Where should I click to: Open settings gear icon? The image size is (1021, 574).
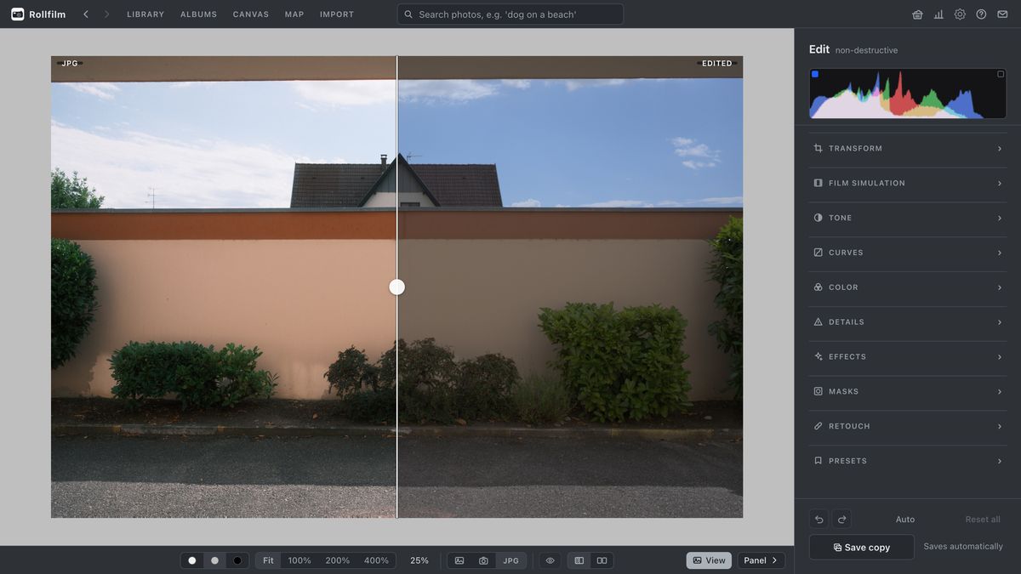pos(960,14)
